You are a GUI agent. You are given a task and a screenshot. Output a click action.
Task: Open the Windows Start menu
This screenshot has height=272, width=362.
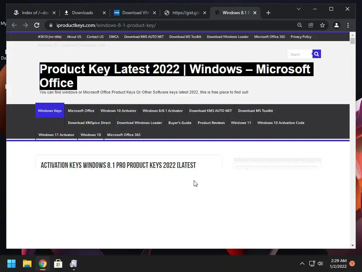click(11, 263)
